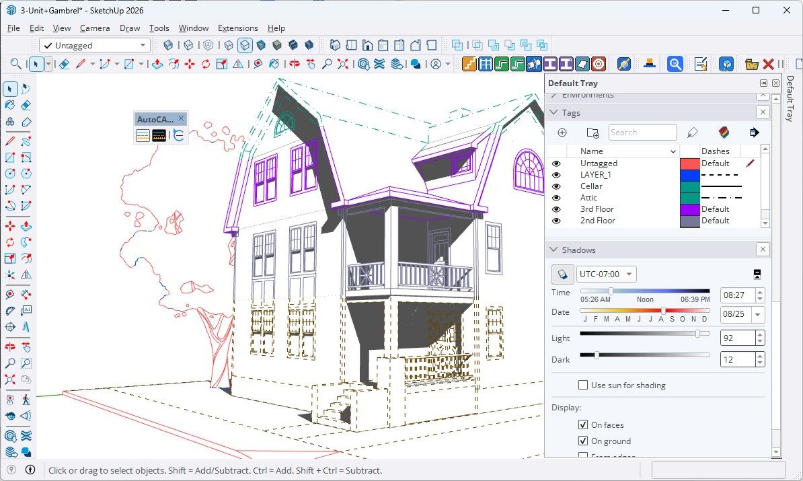Select the Orbit tool in top toolbar
Viewport: 803px width, 481px height.
click(294, 64)
